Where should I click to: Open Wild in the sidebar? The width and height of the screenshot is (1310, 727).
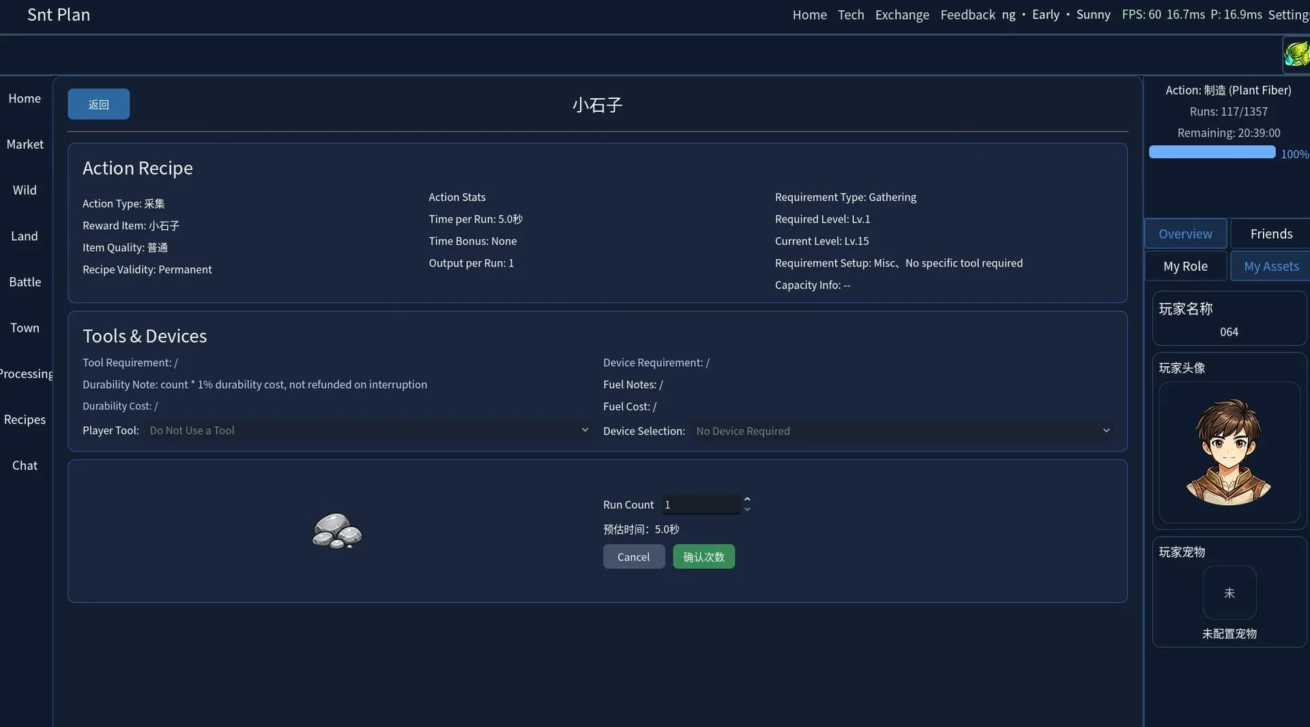pyautogui.click(x=25, y=190)
